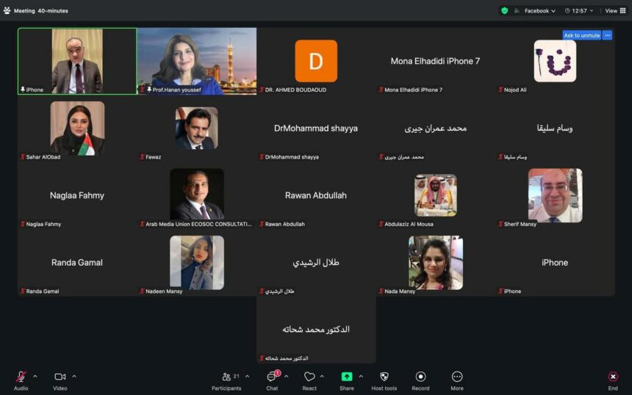
Task: Open the Chat panel
Action: coord(272,377)
